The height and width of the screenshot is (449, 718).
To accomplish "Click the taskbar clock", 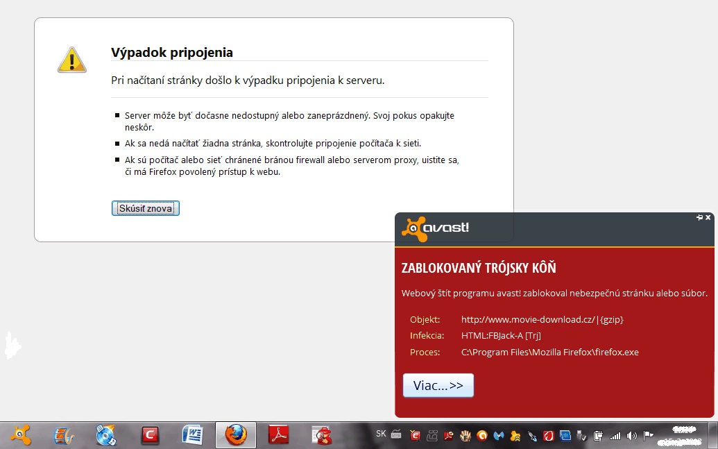I will click(x=680, y=436).
